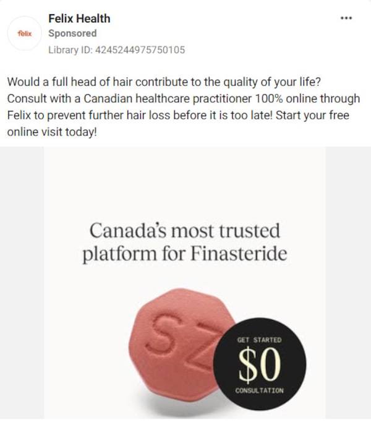Click the Felix Health round logo avatar
The image size is (371, 425).
coord(24,34)
